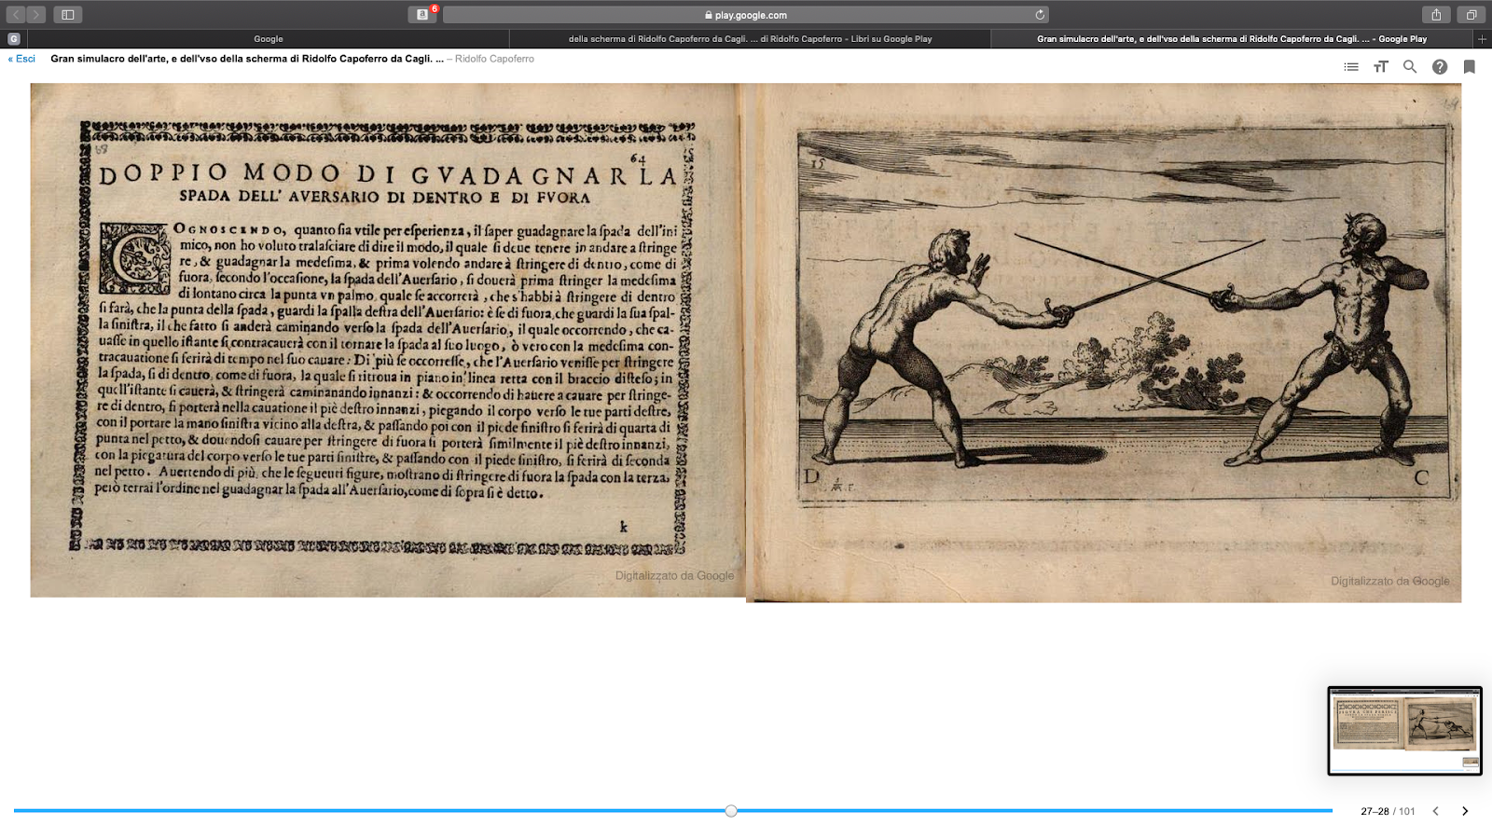
Task: Open Safari's Share button
Action: point(1436,15)
